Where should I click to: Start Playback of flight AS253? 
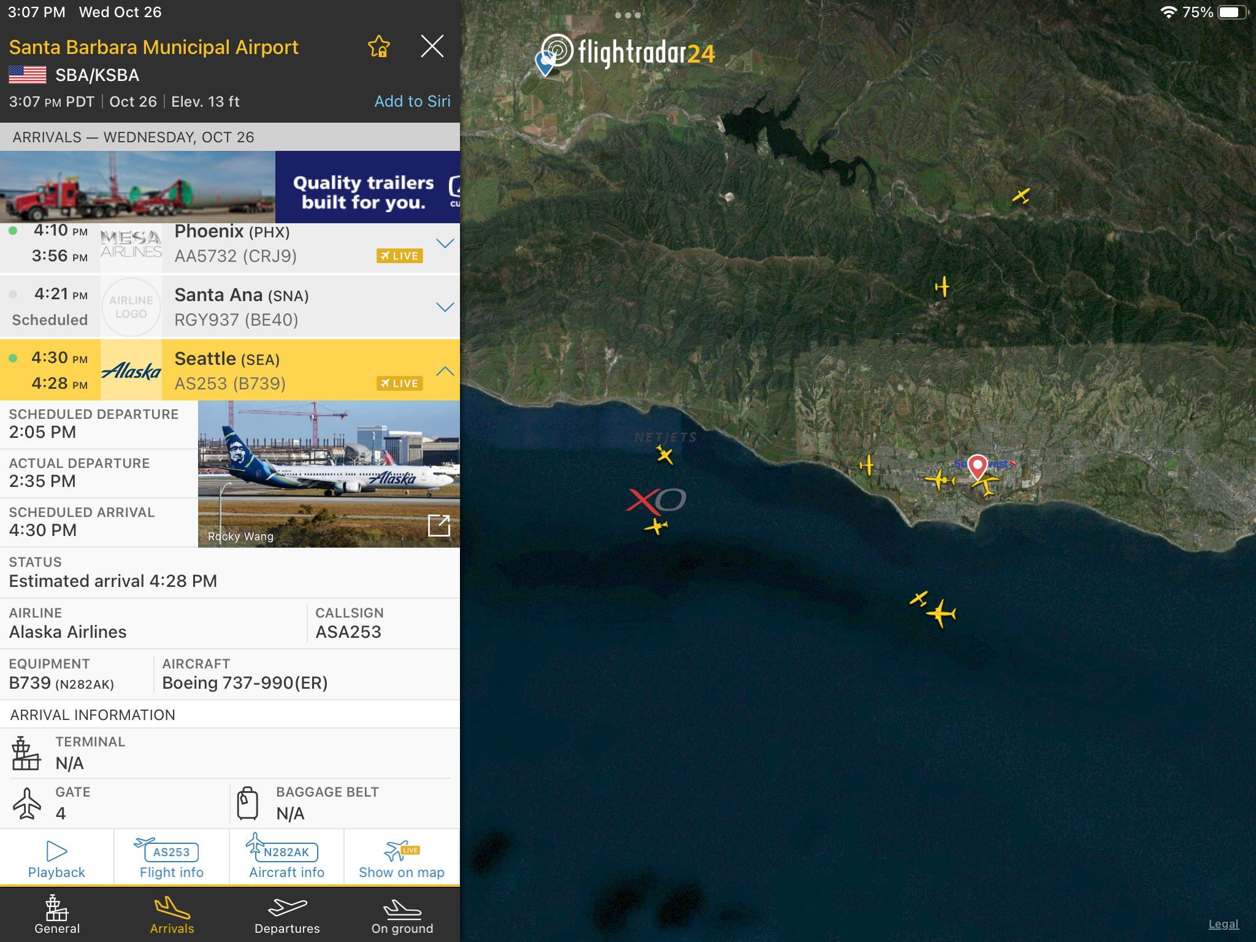[56, 858]
